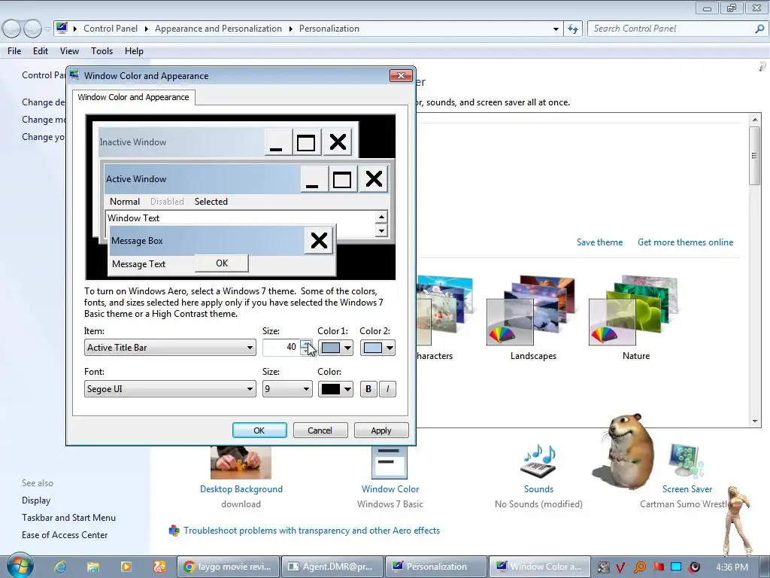Expand the address bar history dropdown

[x=556, y=29]
